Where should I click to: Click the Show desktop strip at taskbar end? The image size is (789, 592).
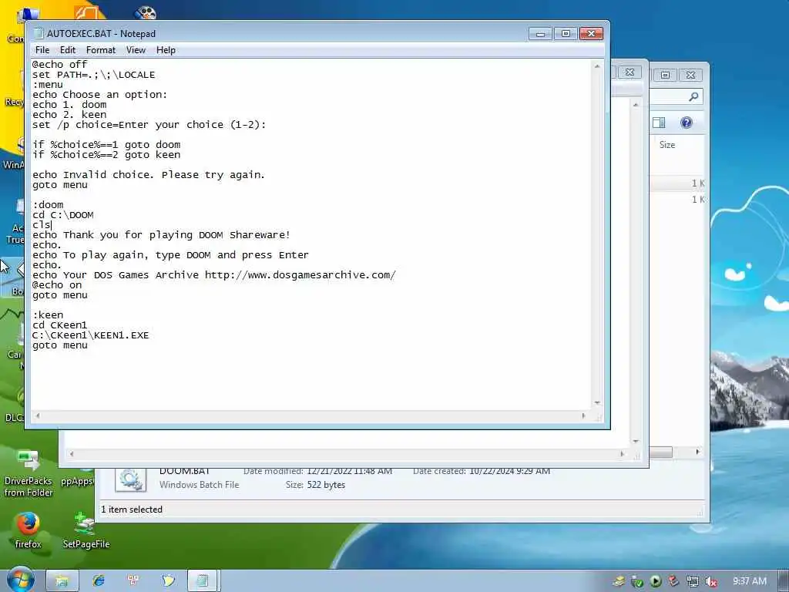click(x=784, y=581)
